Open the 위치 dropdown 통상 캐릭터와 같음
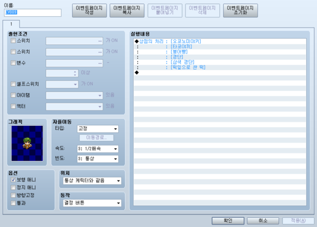This screenshot has height=227, width=317. (x=92, y=180)
